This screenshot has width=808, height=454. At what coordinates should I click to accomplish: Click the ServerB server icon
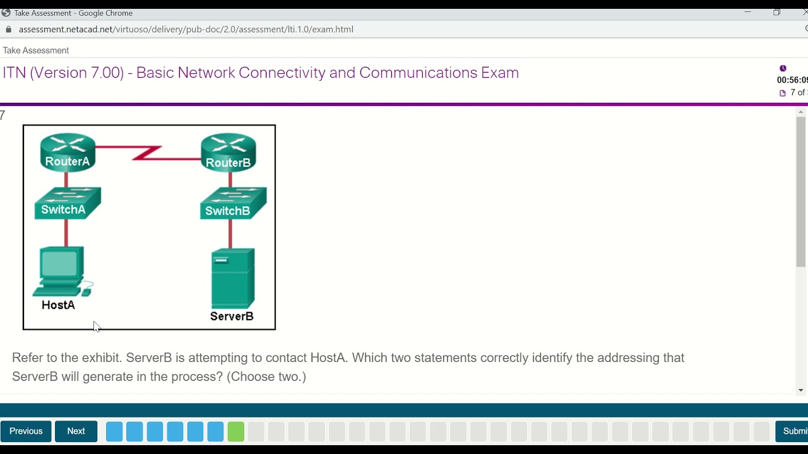click(x=233, y=278)
